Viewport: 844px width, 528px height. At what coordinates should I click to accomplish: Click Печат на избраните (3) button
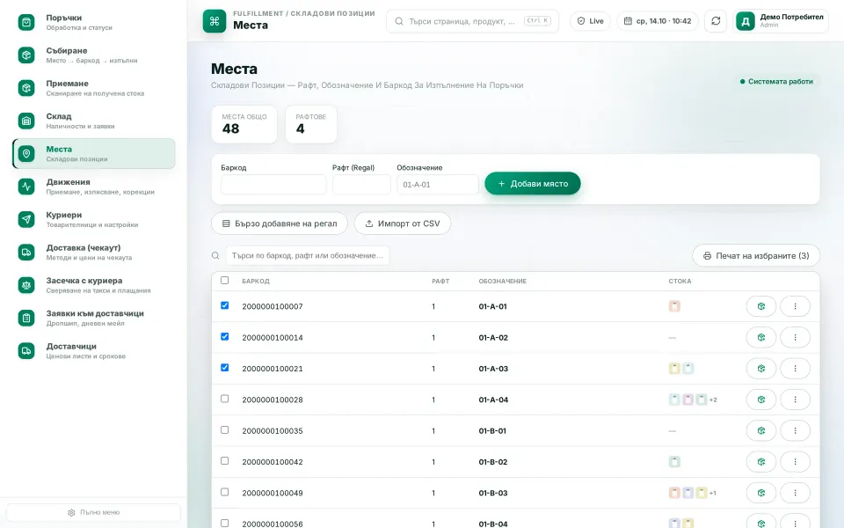tap(756, 256)
